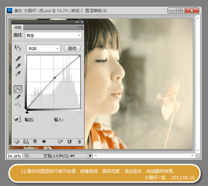Viewport: 208px width, 186px height.
Task: Toggle clip to layer icon
Action: pos(35,142)
